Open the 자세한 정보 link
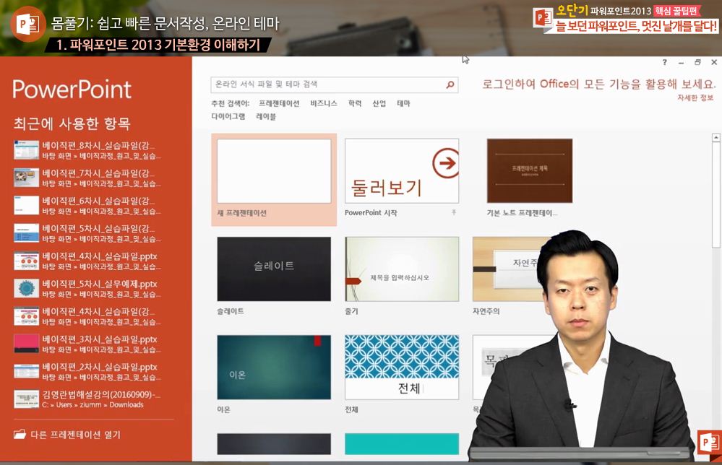This screenshot has width=722, height=465. click(x=695, y=97)
